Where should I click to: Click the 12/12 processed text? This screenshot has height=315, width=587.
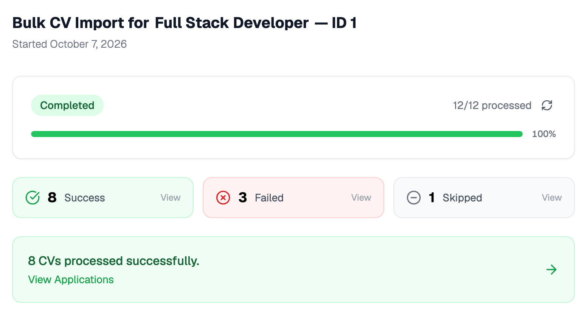click(x=492, y=105)
